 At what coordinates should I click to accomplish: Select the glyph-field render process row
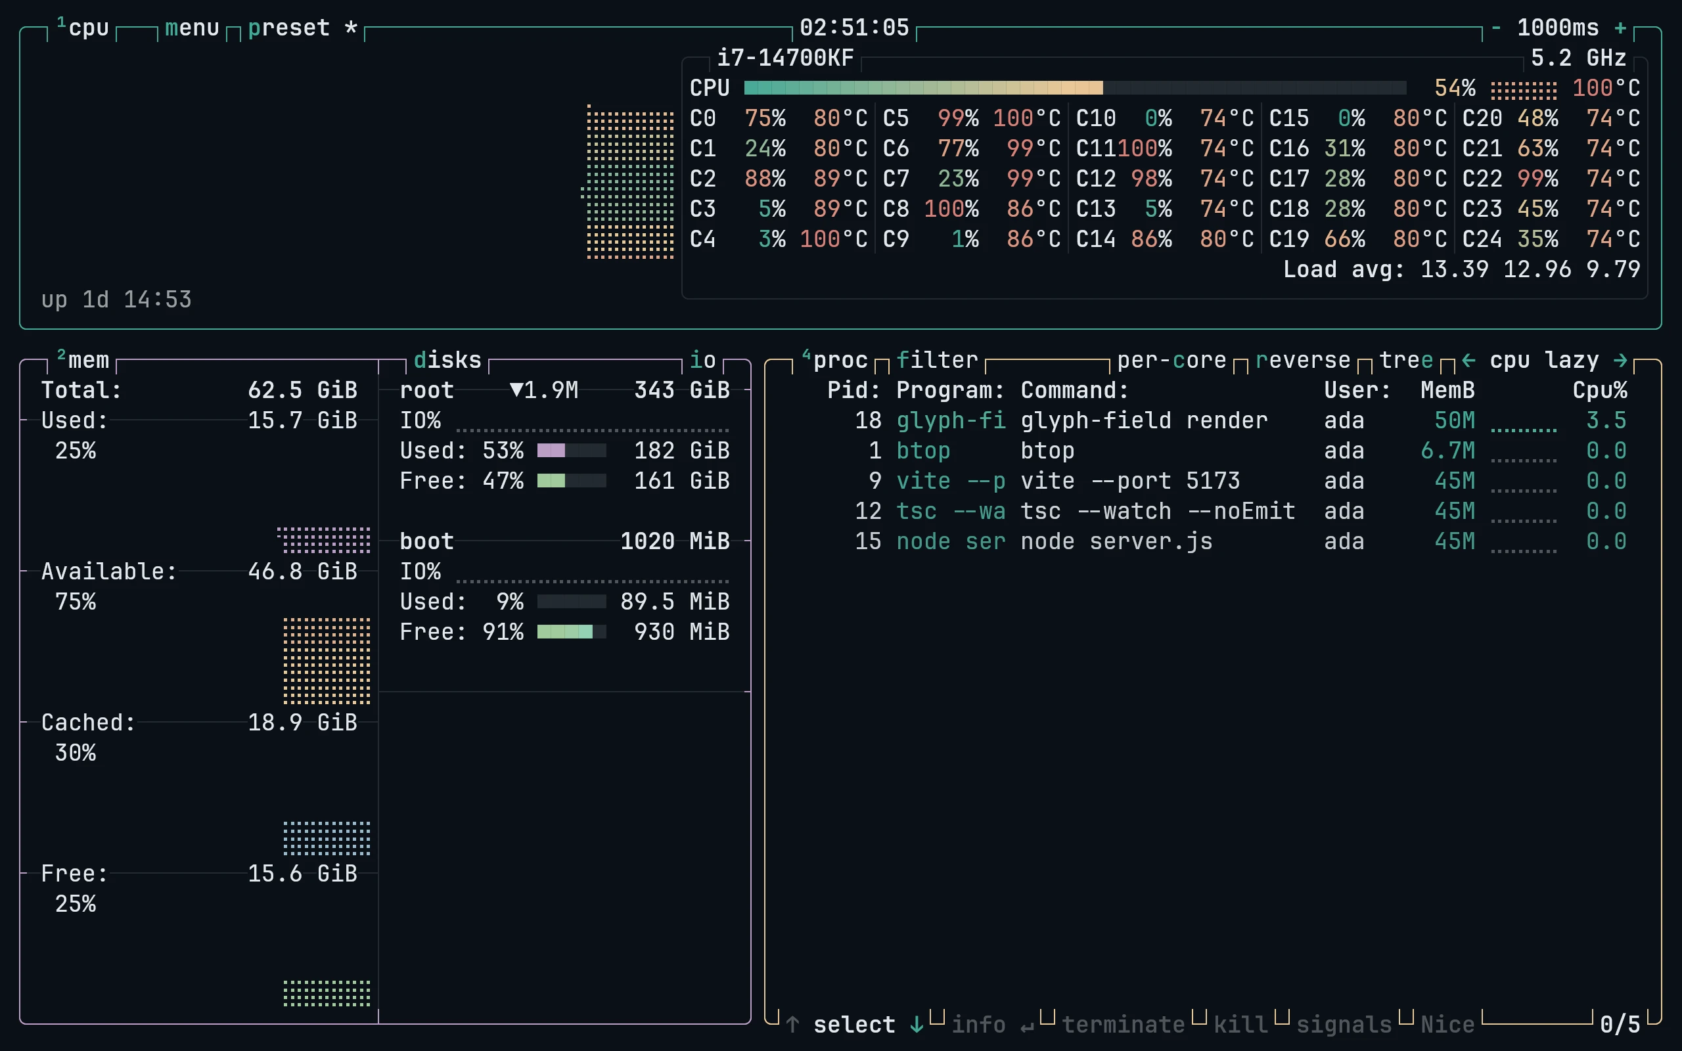(1213, 420)
